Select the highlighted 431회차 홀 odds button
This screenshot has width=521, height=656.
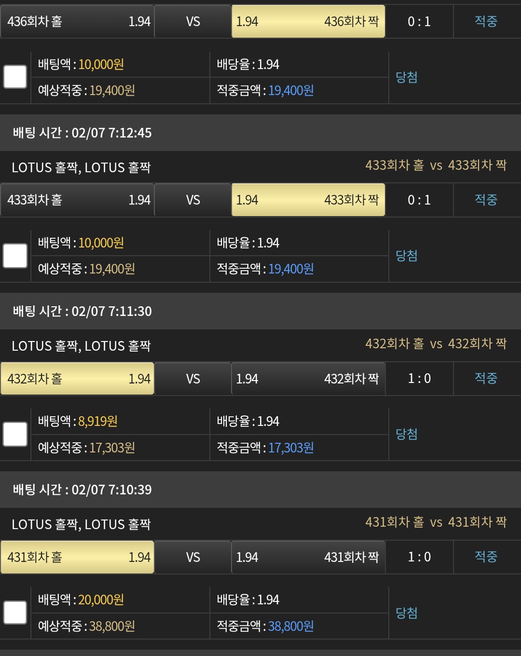click(x=77, y=557)
